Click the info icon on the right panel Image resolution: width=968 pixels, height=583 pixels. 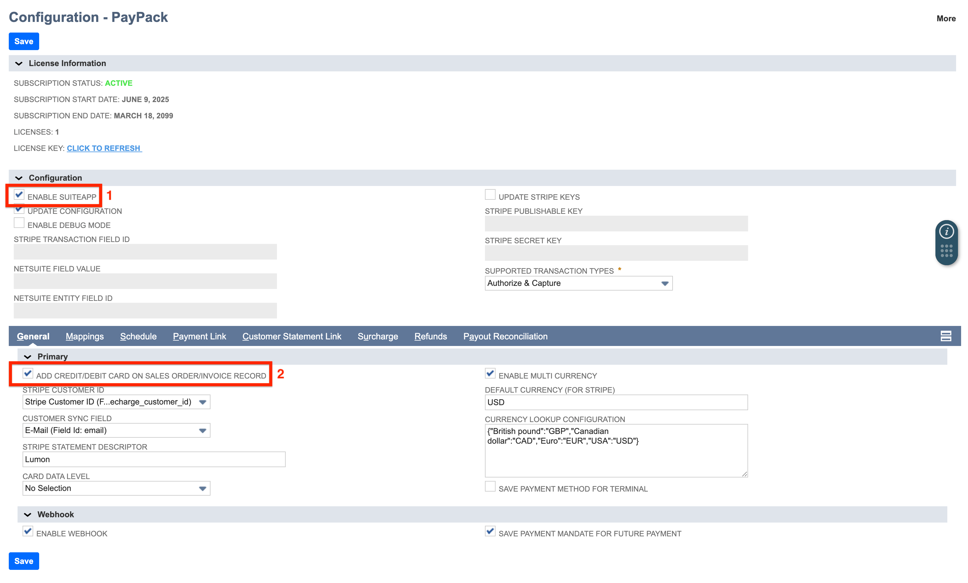(x=947, y=232)
